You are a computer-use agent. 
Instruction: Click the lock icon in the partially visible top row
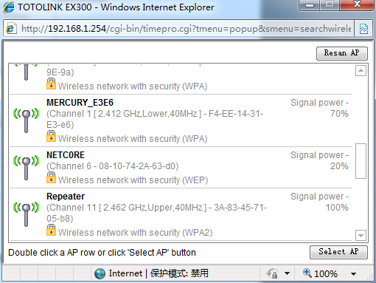coord(51,84)
